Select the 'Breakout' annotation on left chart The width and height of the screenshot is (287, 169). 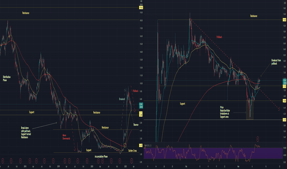pyautogui.click(x=122, y=99)
